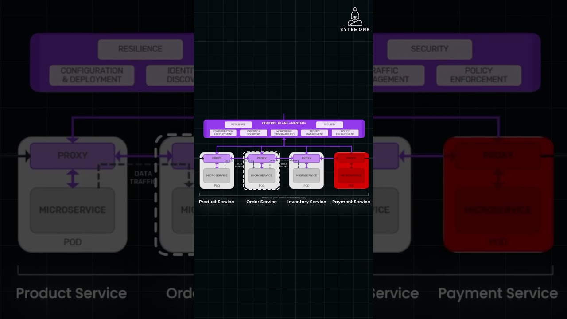Screen dimensions: 567x319
Task: Click small purple double arrow above small Product Service label
Action: tap(217, 165)
